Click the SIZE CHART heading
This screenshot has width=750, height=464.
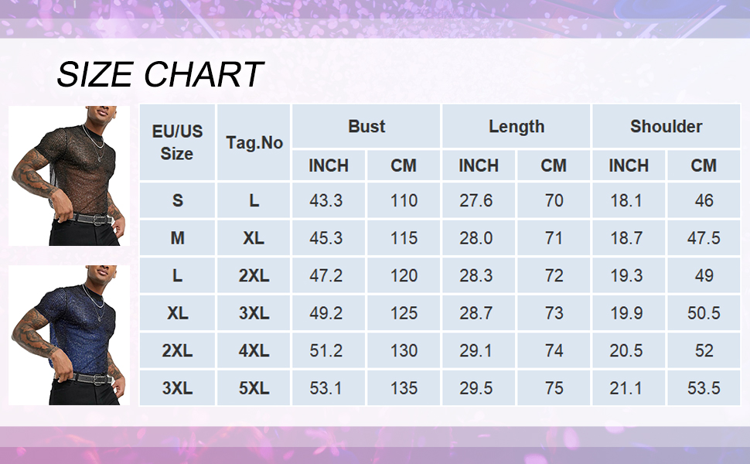click(160, 75)
